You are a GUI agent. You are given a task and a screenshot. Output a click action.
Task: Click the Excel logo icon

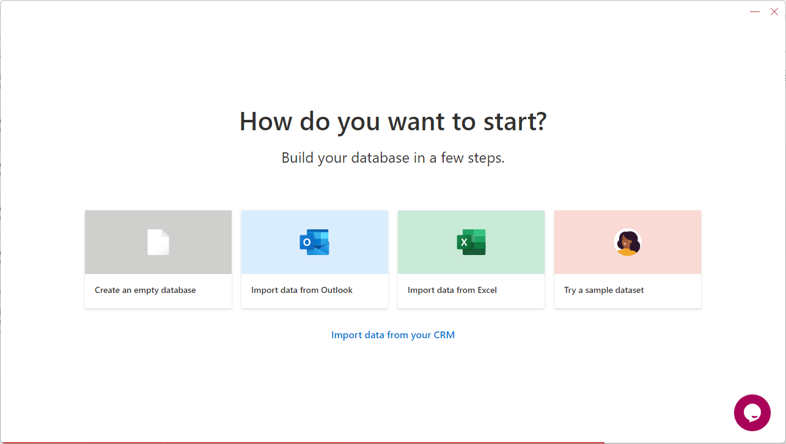471,242
